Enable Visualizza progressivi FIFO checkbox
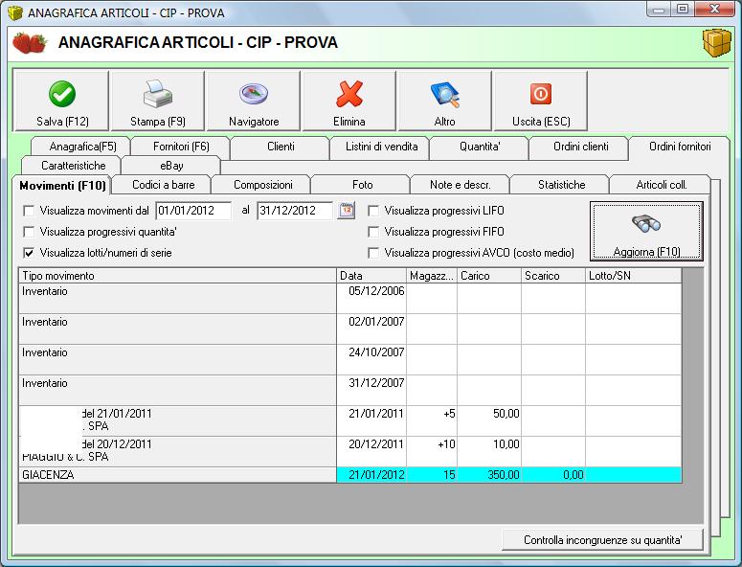Screen dimensions: 742x567 [x=373, y=232]
